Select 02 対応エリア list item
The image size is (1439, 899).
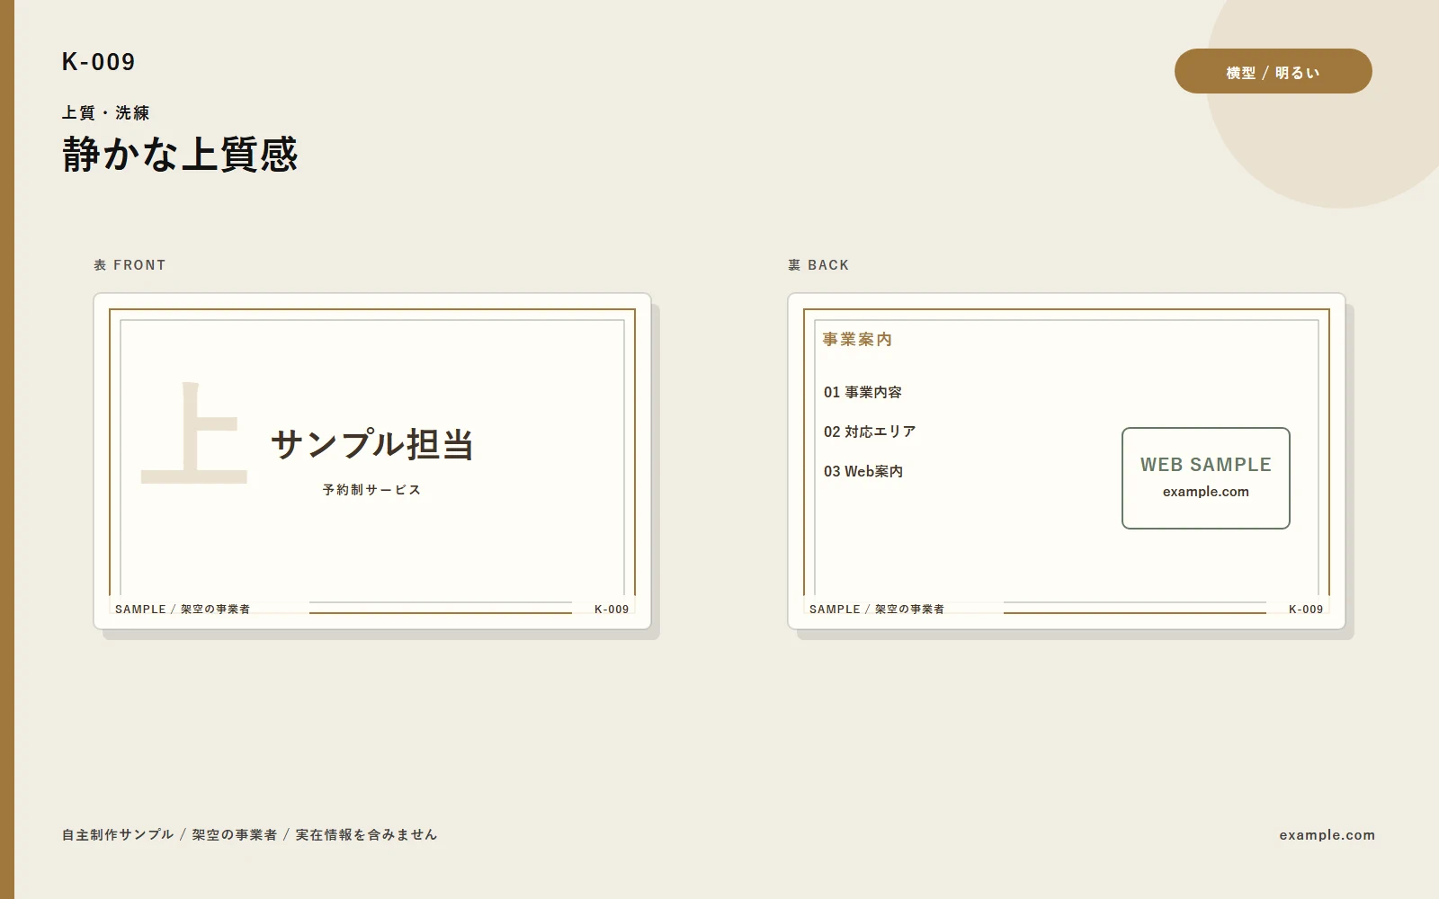[870, 432]
